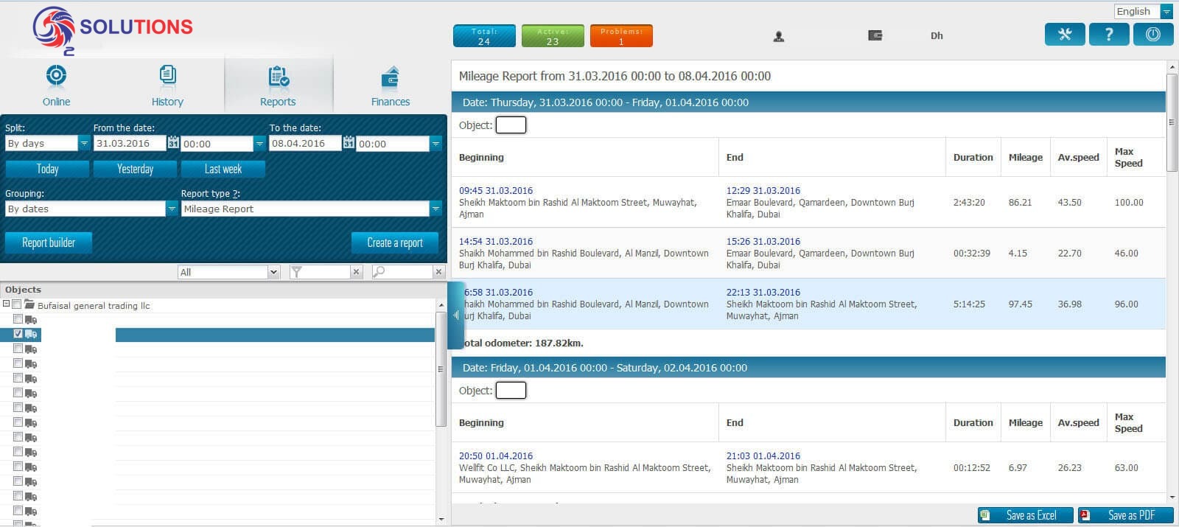Click the Create a report button

[x=395, y=242]
